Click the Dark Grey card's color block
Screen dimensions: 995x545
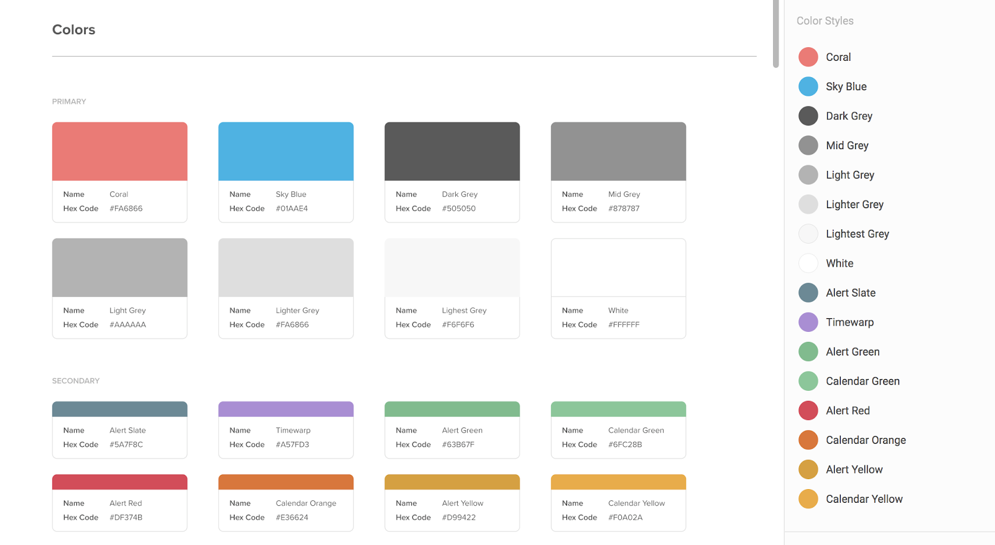452,152
